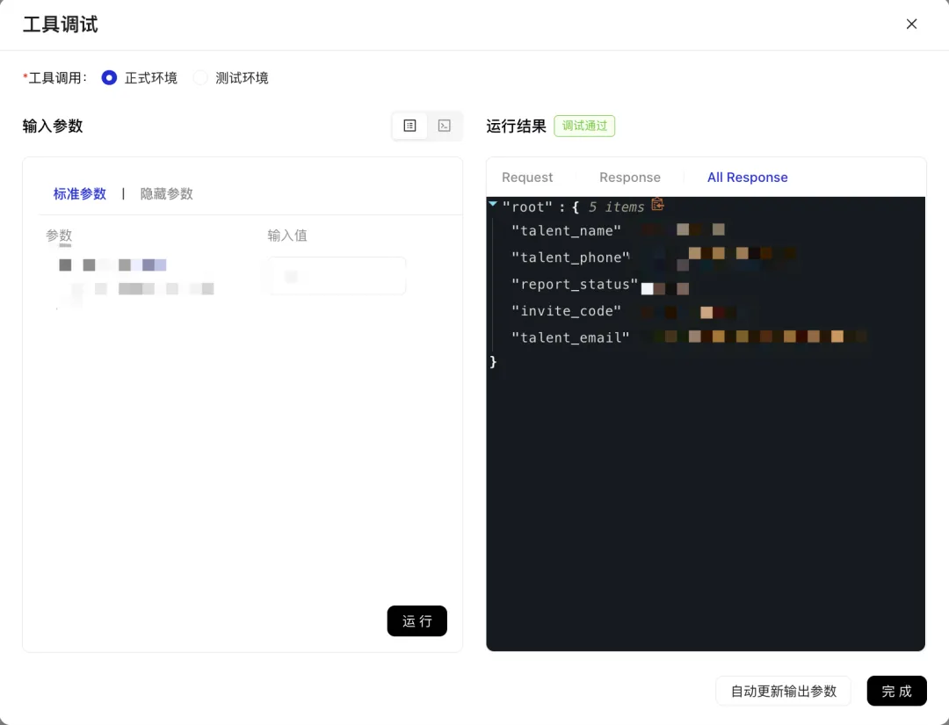The height and width of the screenshot is (725, 949).
Task: Click the 参数 column header
Action: [60, 236]
